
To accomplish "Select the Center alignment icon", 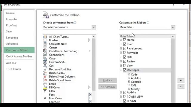I will (45, 48).
